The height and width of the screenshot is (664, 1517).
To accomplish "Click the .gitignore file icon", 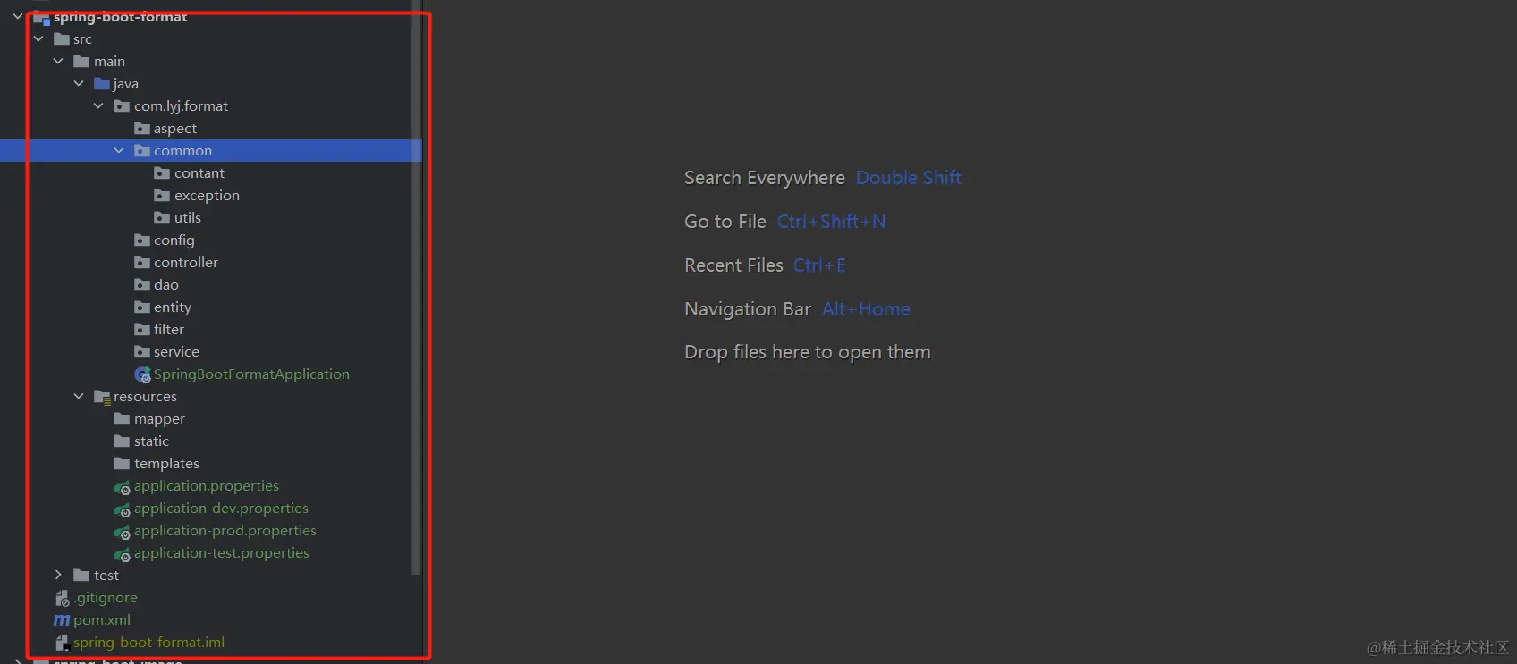I will pos(62,598).
